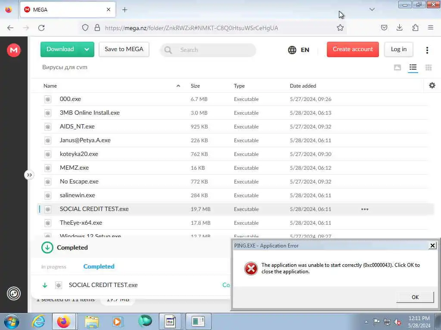Viewport: 441px width, 330px height.
Task: Select salinewin.exe file
Action: (x=235, y=196)
